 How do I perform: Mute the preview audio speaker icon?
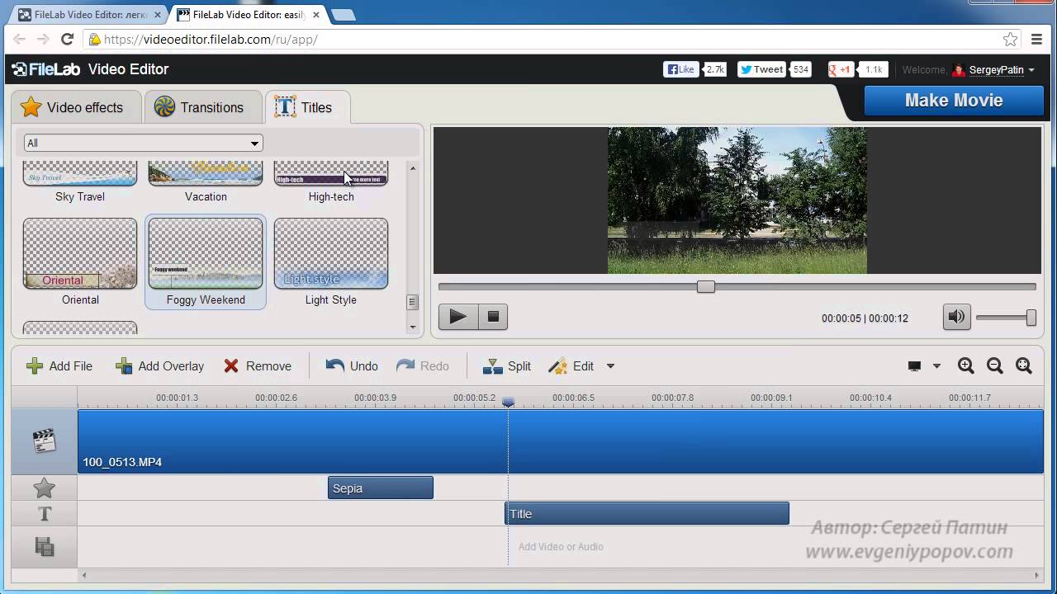[x=957, y=317]
